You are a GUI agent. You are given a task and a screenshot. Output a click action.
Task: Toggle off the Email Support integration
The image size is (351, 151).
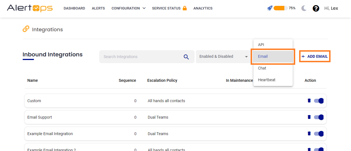point(319,117)
